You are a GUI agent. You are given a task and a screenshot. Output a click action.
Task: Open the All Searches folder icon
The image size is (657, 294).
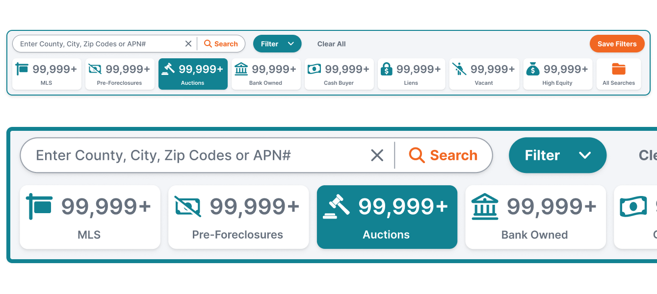(x=619, y=70)
